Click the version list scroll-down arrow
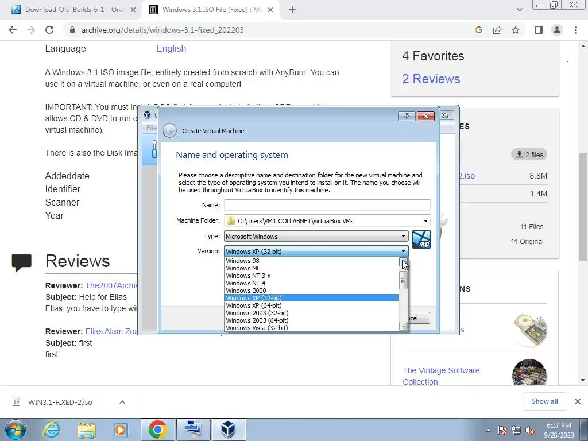The image size is (588, 441). pyautogui.click(x=404, y=327)
